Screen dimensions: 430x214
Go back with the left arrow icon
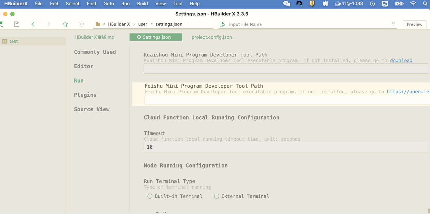click(33, 24)
